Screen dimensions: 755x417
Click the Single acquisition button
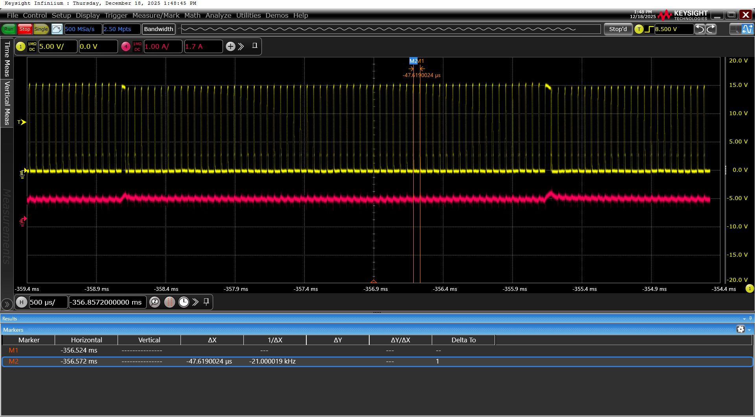coord(41,29)
